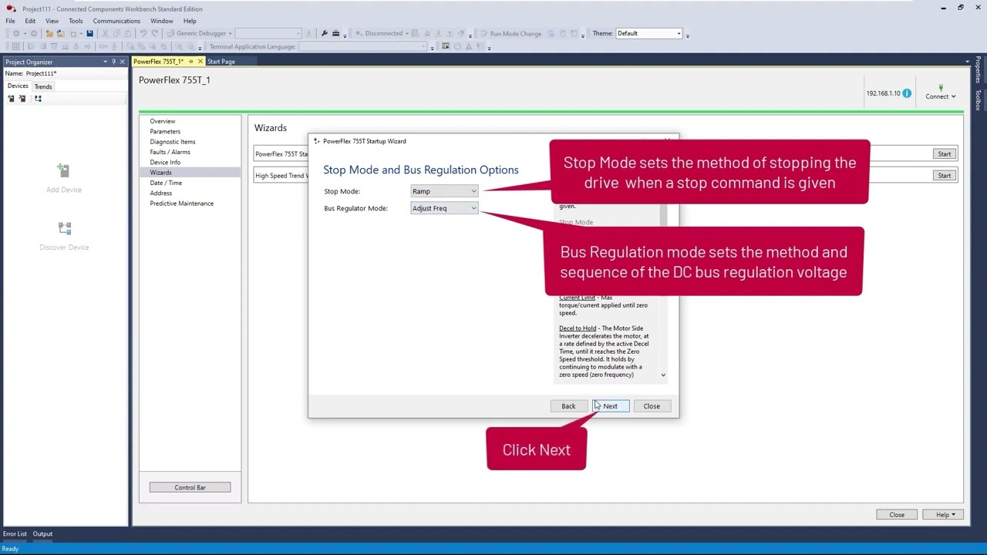
Task: Select Parameters in the device navigation list
Action: 165,132
